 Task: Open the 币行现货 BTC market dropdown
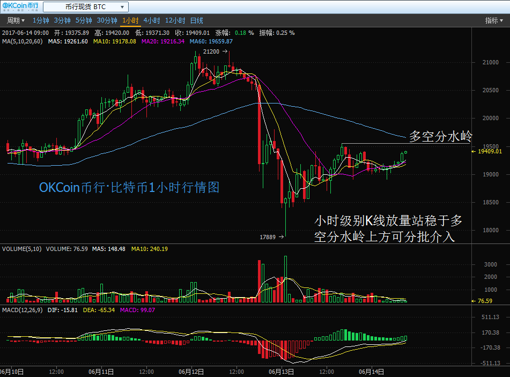pyautogui.click(x=85, y=7)
